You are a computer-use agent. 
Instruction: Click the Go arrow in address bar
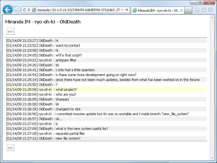click(x=126, y=10)
